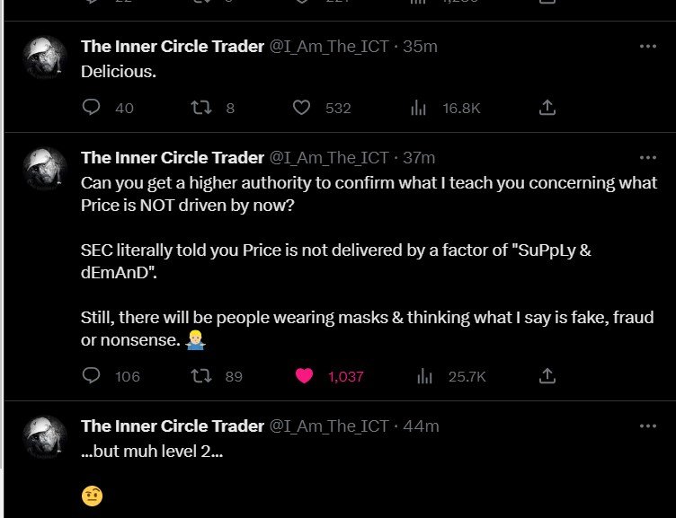View analytics of the 'Delicious.' tweet
This screenshot has height=518, width=676.
pos(418,108)
